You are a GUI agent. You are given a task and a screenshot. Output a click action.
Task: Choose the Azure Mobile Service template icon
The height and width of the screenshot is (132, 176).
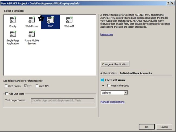(x=32, y=34)
